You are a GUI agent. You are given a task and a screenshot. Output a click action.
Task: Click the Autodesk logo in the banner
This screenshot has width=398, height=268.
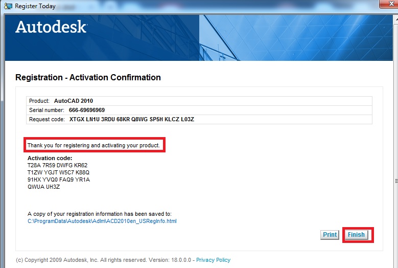click(51, 27)
